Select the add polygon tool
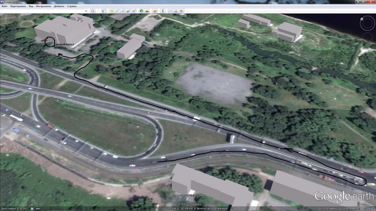Screen dimensions: 376x211 [118, 11]
